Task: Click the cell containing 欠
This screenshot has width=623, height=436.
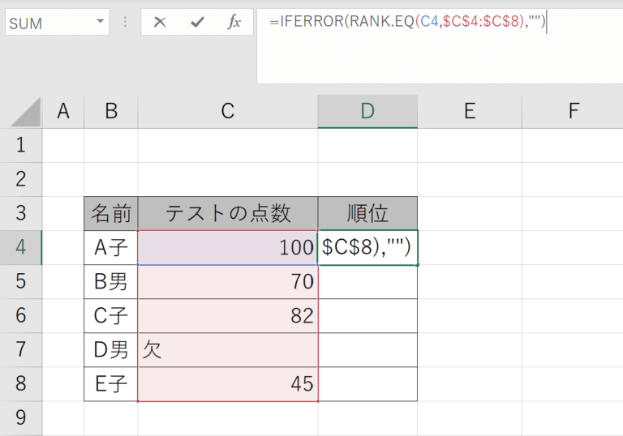Action: 228,350
